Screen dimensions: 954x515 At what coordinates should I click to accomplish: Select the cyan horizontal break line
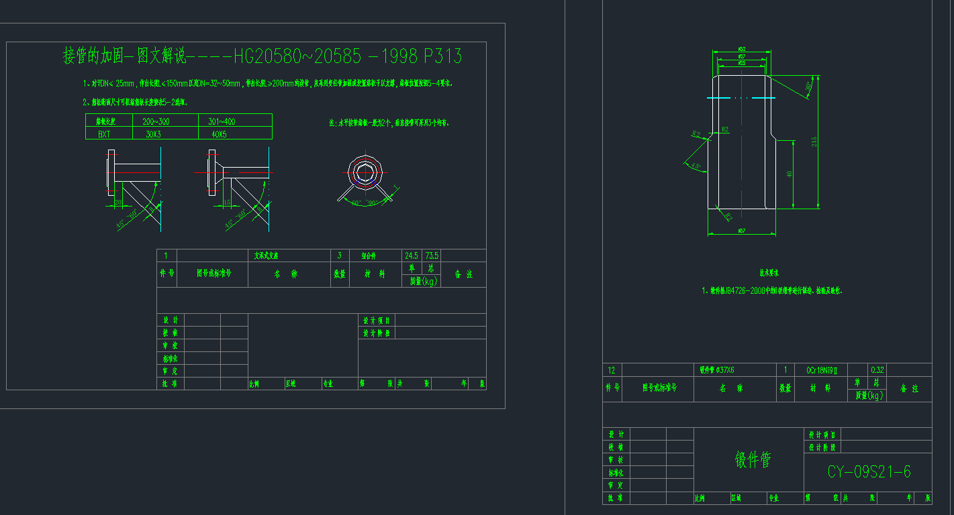pos(741,98)
